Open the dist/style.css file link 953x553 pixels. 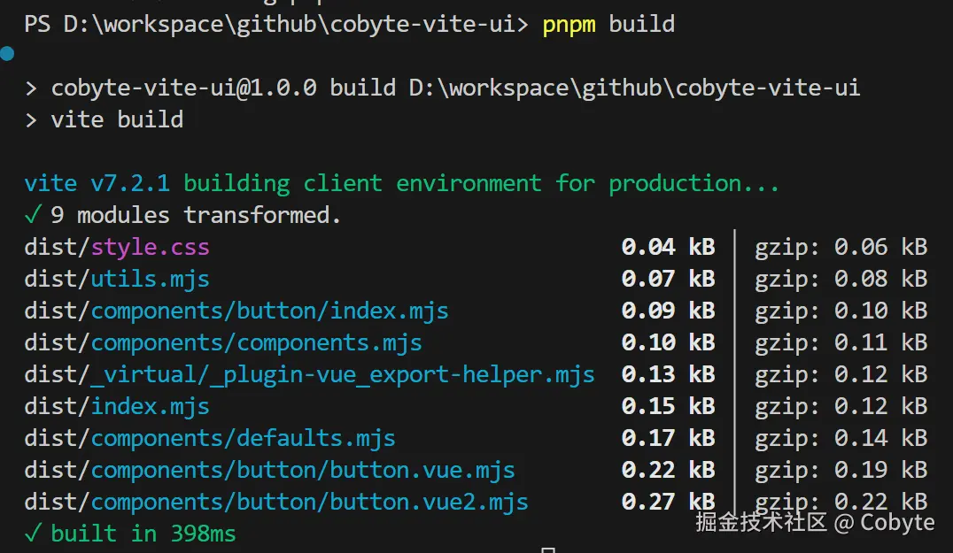tap(150, 247)
